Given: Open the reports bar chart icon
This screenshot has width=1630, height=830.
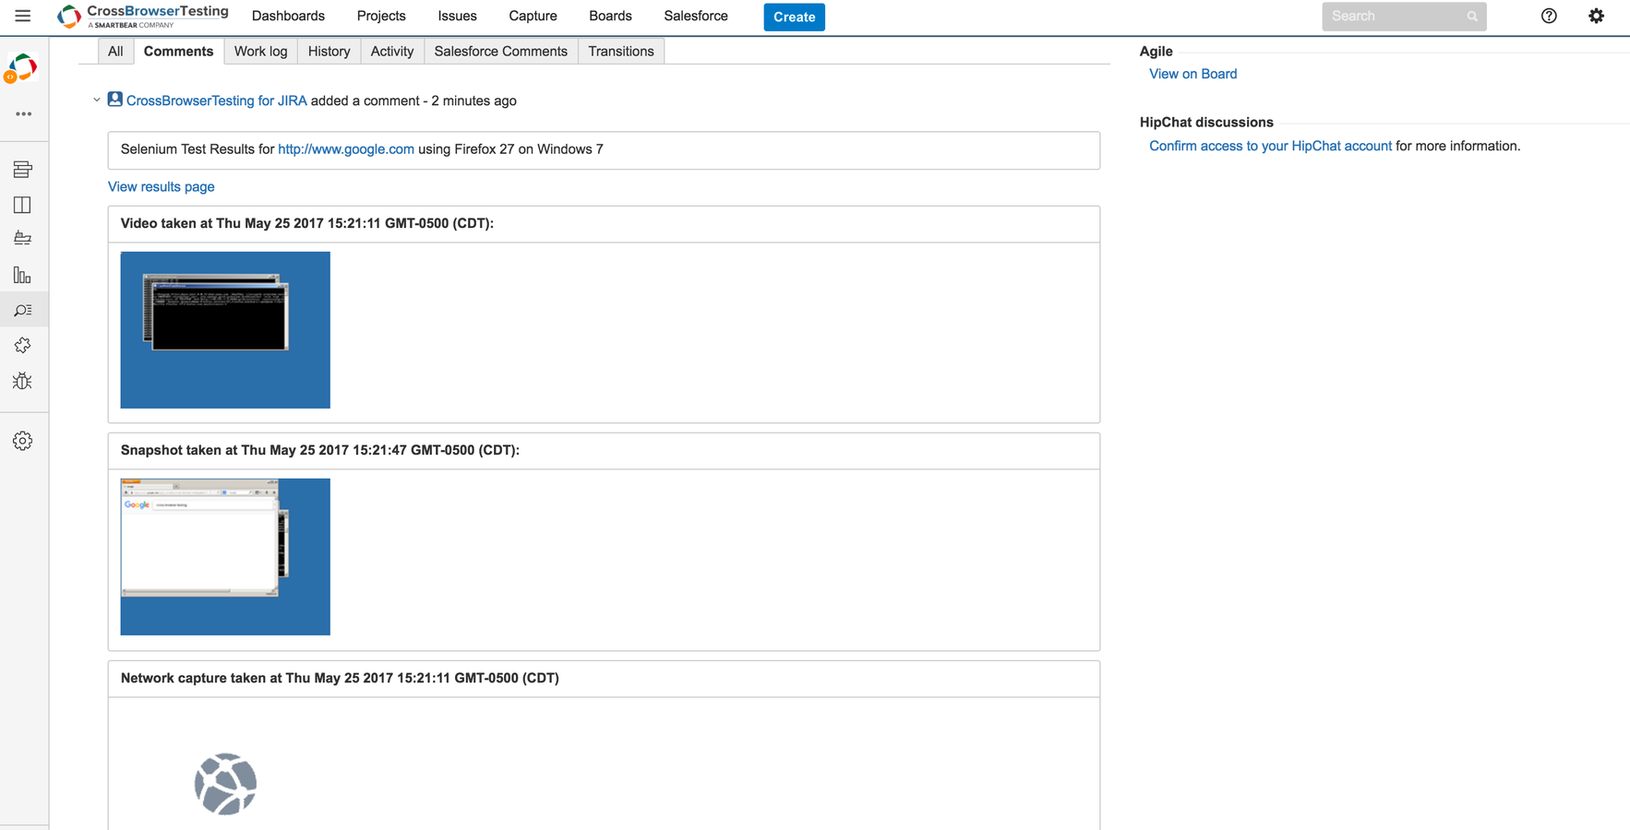Looking at the screenshot, I should 22,275.
